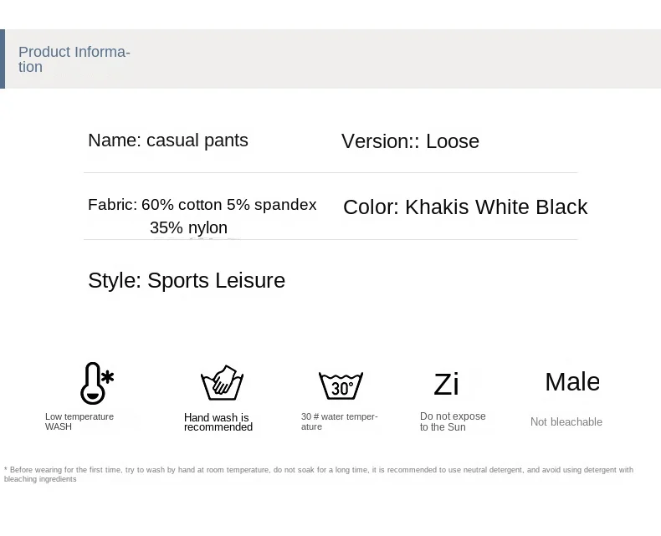This screenshot has height=536, width=661.
Task: Click the low temperature thermometer icon
Action: [95, 384]
